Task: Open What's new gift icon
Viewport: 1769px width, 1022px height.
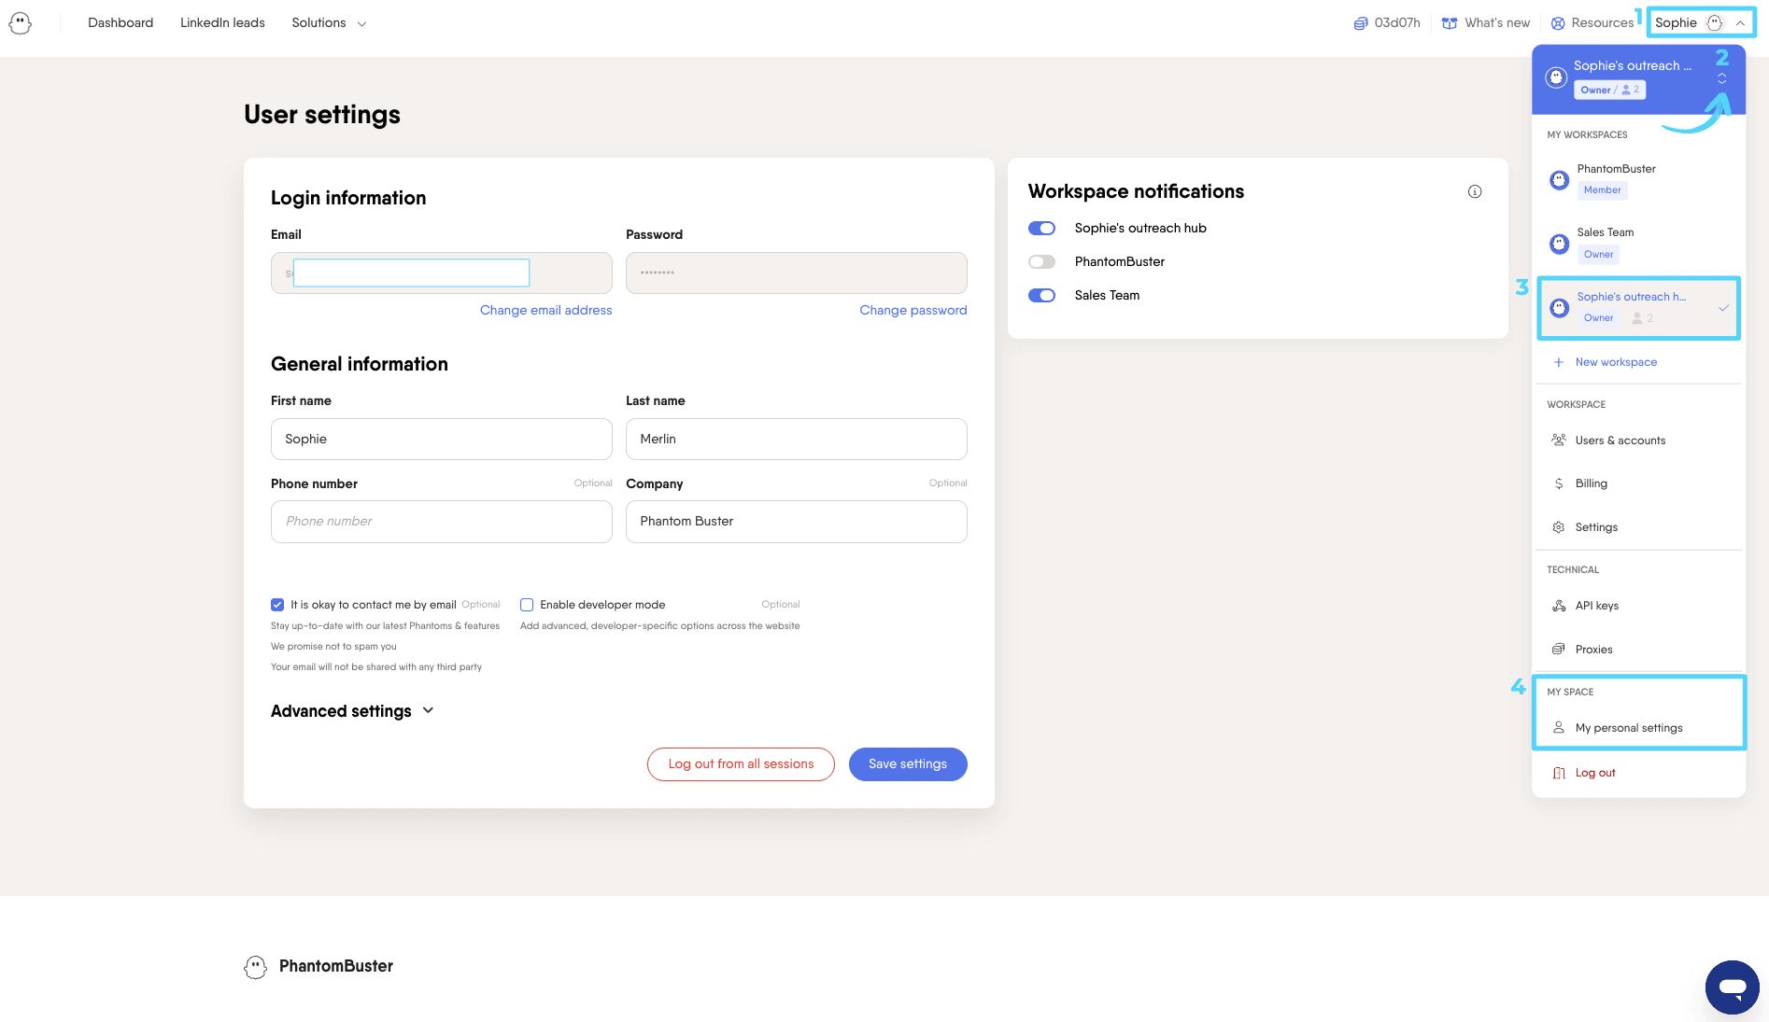Action: coord(1450,23)
